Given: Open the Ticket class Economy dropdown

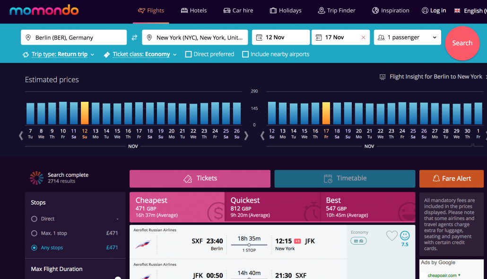Looking at the screenshot, I should [x=140, y=54].
